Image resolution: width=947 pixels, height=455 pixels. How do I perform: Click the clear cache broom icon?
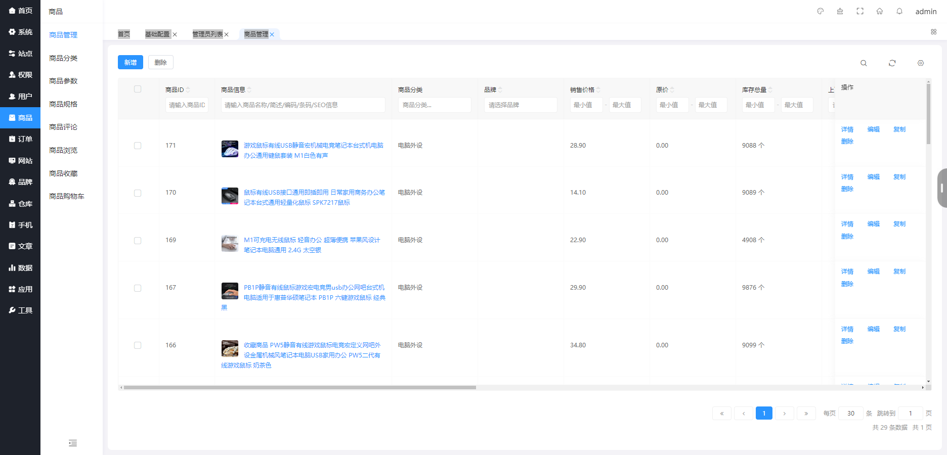(840, 11)
